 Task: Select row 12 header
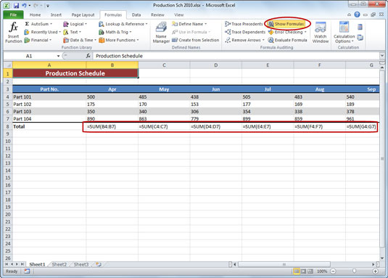(x=8, y=156)
